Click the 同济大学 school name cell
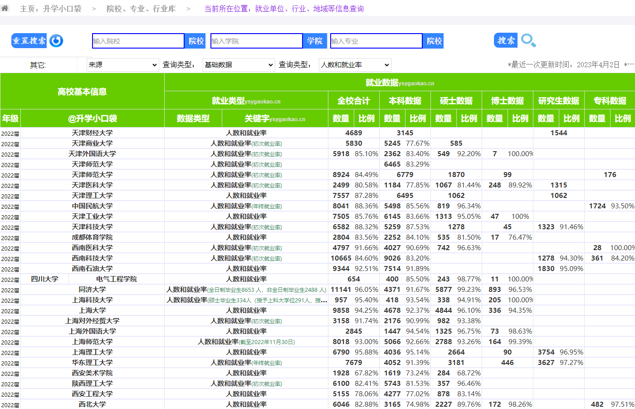 92,290
